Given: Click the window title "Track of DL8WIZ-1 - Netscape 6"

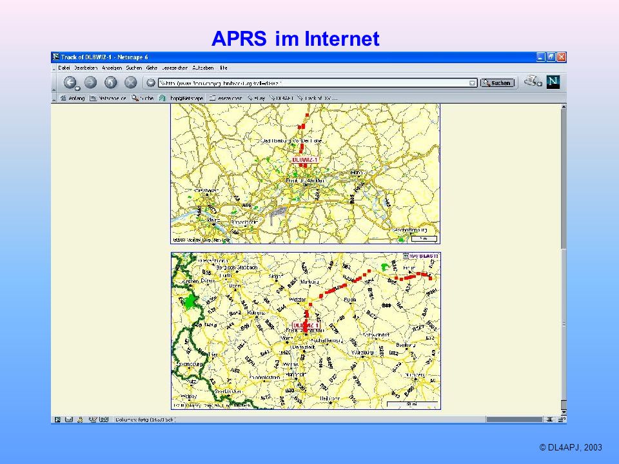Looking at the screenshot, I should [x=104, y=57].
